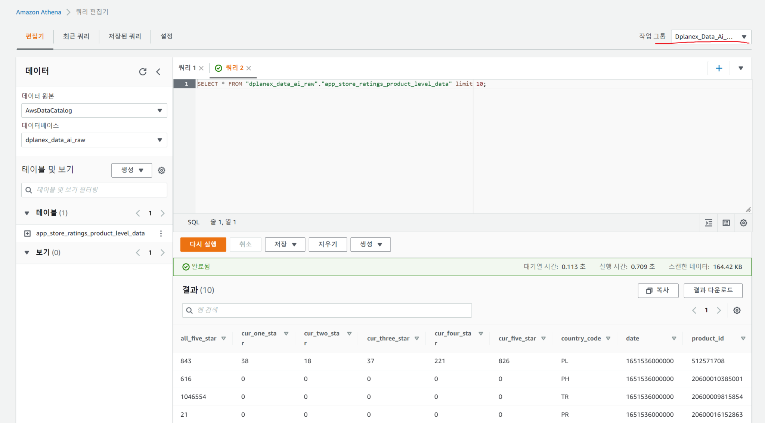The height and width of the screenshot is (423, 765).
Task: Open the dplanex_data_ai_raw database dropdown
Action: click(94, 140)
